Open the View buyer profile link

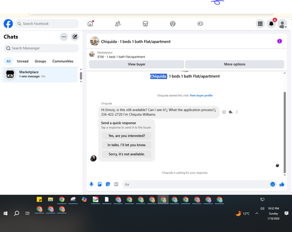coord(201,96)
